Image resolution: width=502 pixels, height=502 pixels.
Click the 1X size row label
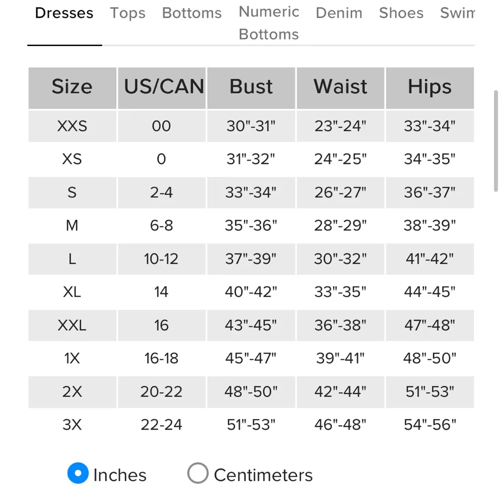[72, 359]
